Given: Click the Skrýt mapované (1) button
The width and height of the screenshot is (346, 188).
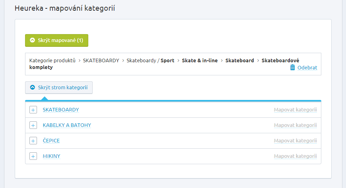Looking at the screenshot, I should [57, 40].
